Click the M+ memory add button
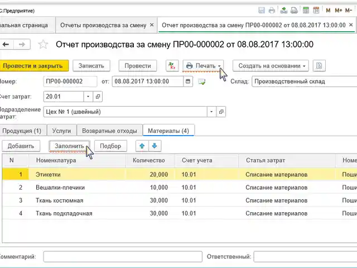The image size is (357, 268). 339,11
